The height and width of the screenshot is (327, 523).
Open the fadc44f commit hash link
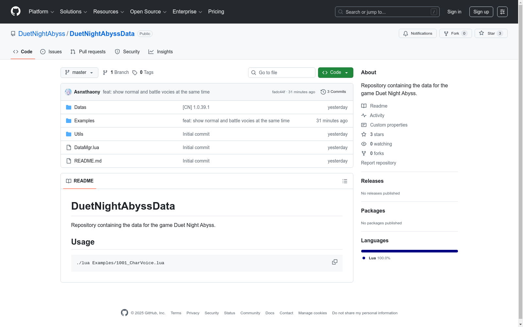[x=278, y=92]
